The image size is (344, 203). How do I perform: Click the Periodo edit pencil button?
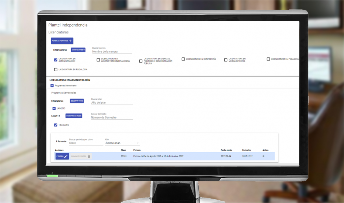[x=62, y=156]
